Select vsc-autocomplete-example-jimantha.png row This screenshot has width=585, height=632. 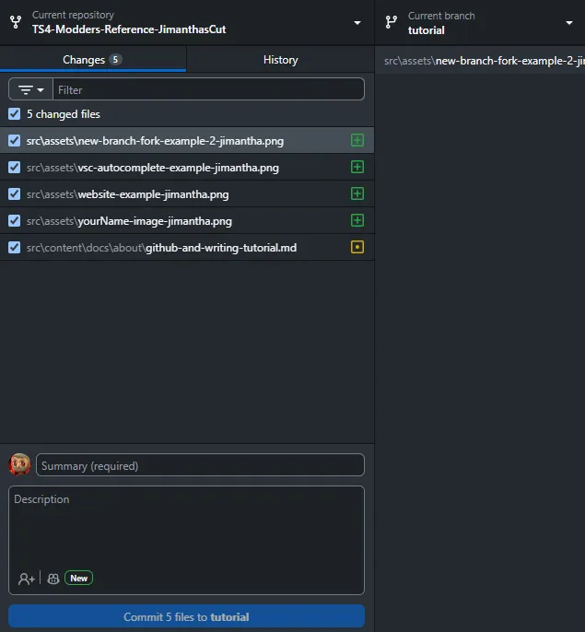point(187,167)
